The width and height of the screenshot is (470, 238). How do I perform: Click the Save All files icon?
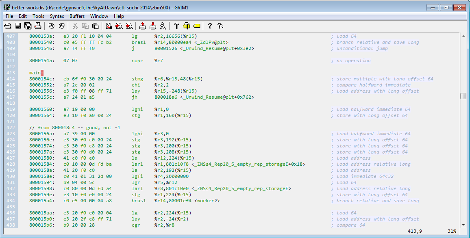(28, 26)
